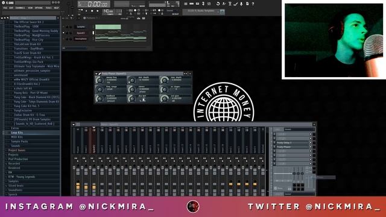Mute the Spaed1 channel via green LED
The height and width of the screenshot is (217, 386).
(x=63, y=33)
